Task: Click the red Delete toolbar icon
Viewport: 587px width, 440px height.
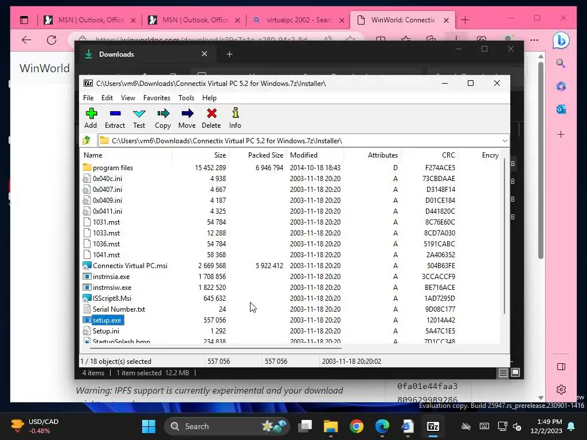Action: click(212, 118)
